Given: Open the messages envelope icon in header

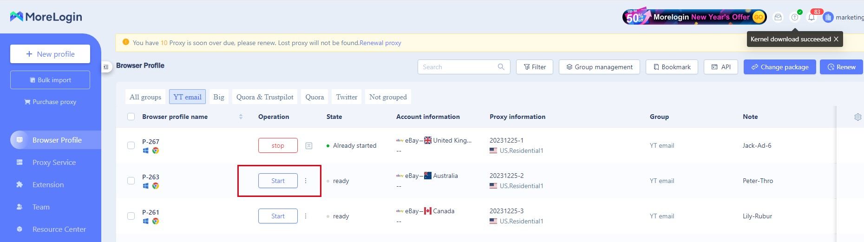Looking at the screenshot, I should point(778,17).
